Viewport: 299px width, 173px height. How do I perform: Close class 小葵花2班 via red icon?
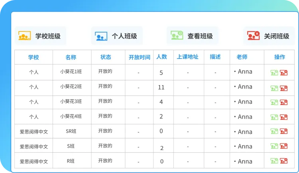(284, 88)
